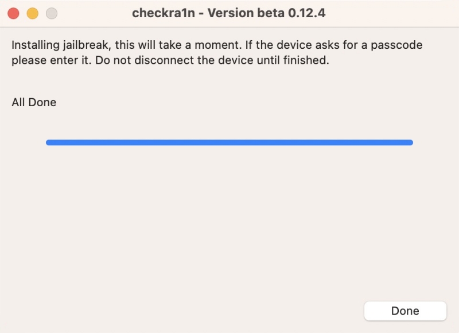Click the window title bar area
The image size is (459, 333).
[229, 12]
